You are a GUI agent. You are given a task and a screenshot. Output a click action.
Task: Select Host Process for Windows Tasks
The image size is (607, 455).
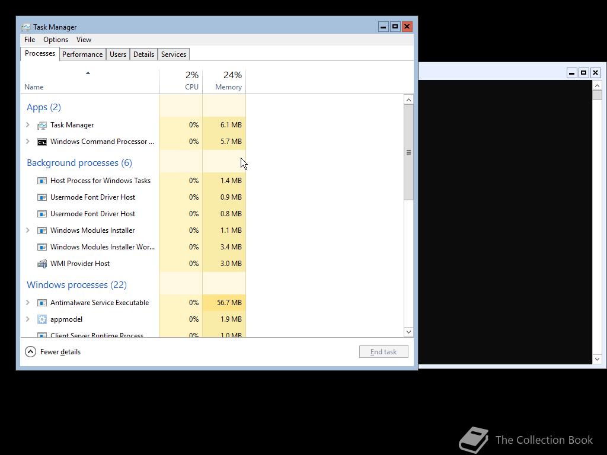(x=133, y=181)
